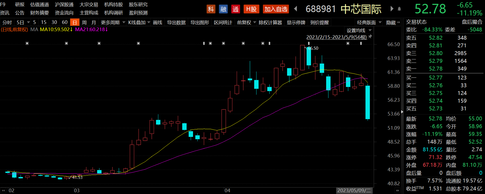The width and height of the screenshot is (485, 194).
Task: Open the 前复权 adjustment dropdown
Action: click(x=246, y=23)
